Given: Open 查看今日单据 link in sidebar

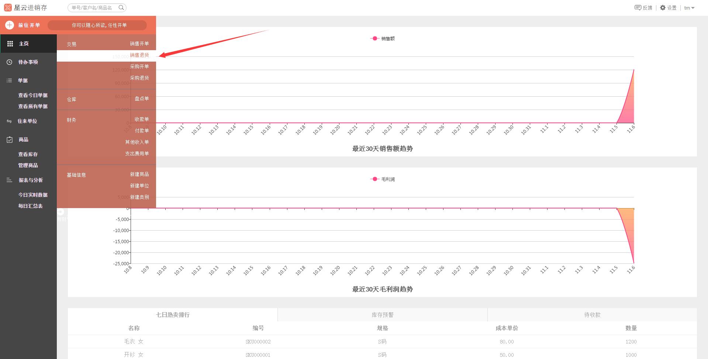Looking at the screenshot, I should (x=33, y=95).
